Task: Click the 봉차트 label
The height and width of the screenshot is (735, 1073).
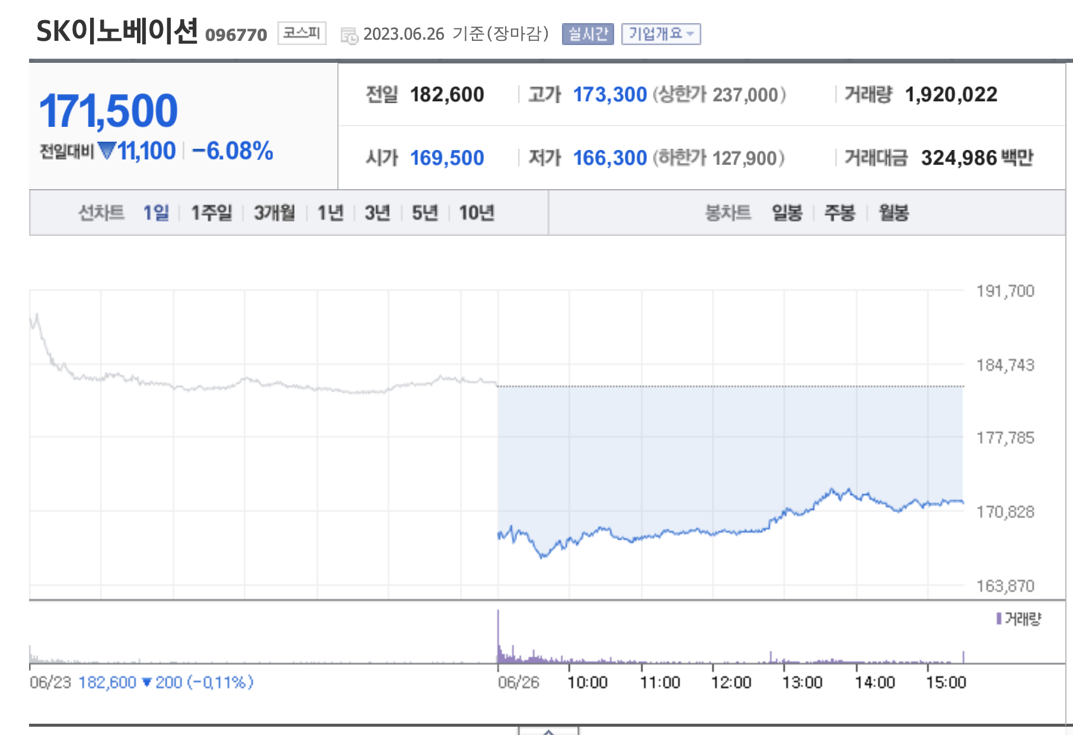Action: (x=727, y=212)
